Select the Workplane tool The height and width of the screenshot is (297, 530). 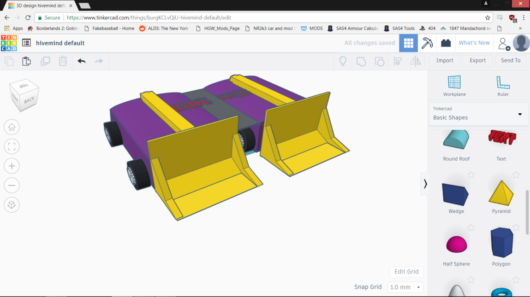click(x=454, y=86)
